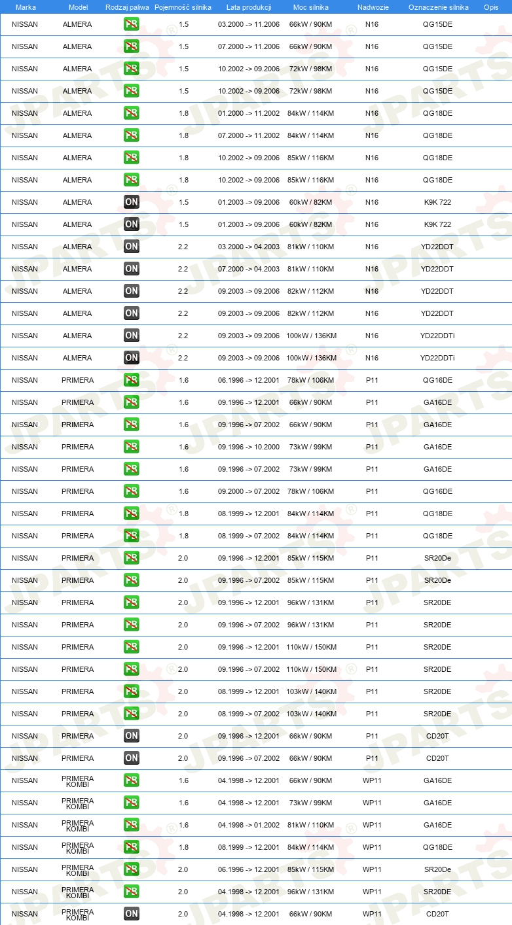
Task: Click PRIMERA KOMBI model in 1.8 row
Action: click(78, 847)
